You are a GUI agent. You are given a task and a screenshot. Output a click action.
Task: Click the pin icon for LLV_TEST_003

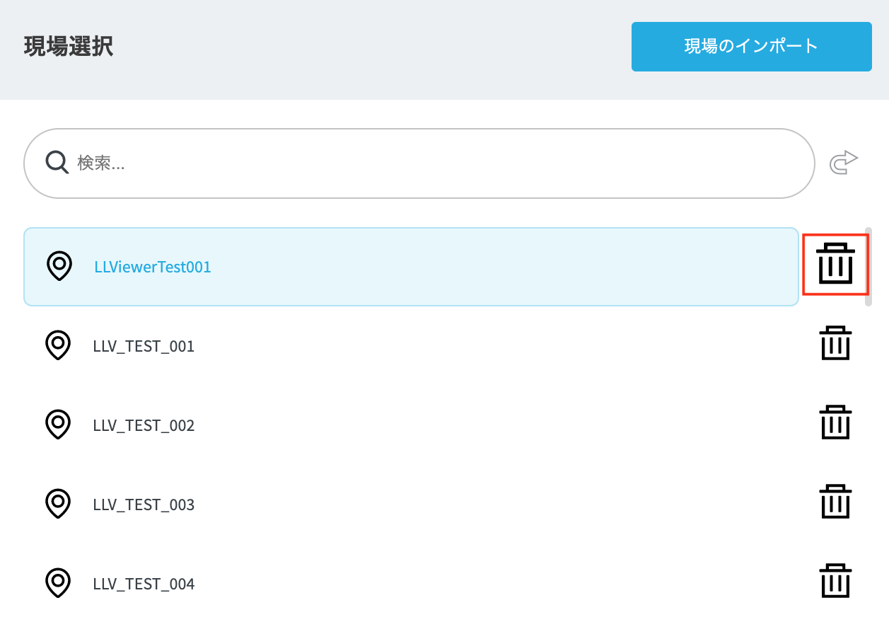(59, 504)
